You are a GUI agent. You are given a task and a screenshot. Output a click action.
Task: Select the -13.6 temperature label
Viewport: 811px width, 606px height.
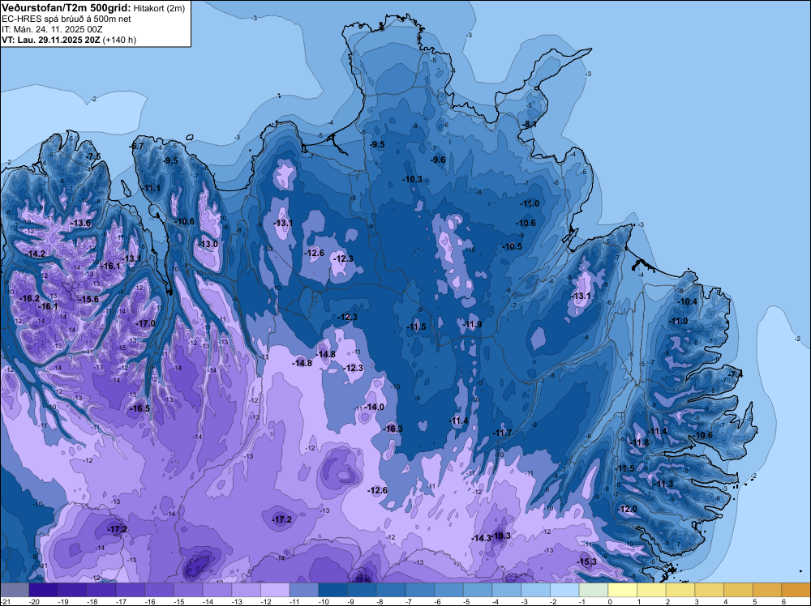81,223
